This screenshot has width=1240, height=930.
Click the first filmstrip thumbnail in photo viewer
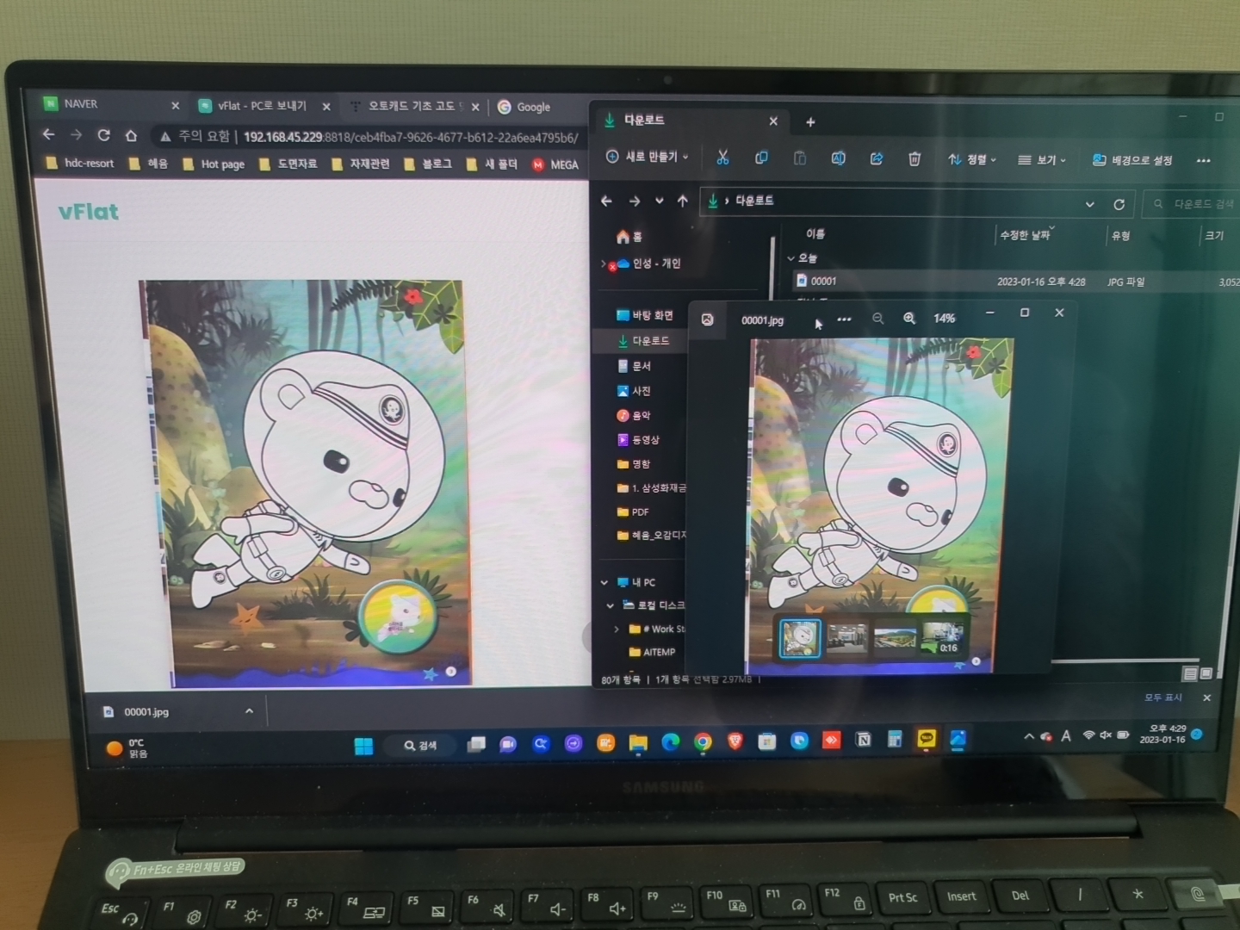pyautogui.click(x=800, y=638)
